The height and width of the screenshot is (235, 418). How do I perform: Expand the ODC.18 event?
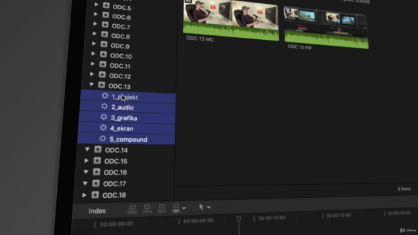coord(84,195)
